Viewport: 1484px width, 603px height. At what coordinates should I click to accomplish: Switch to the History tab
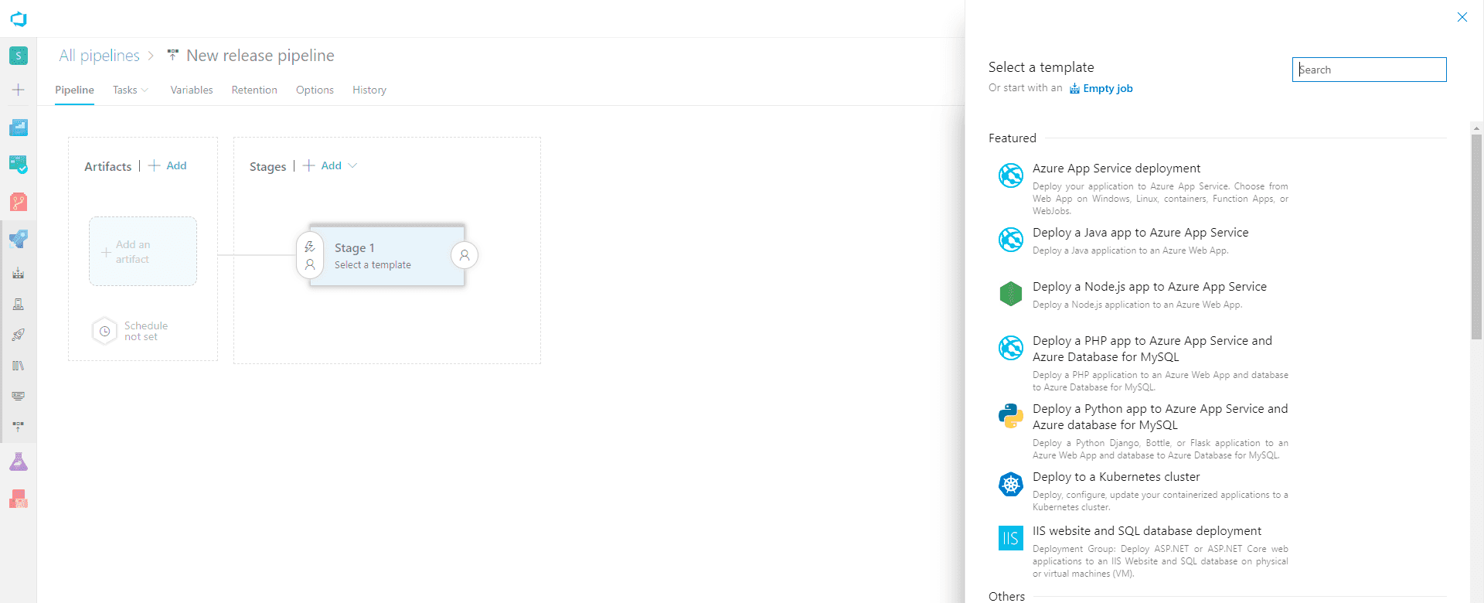click(x=369, y=90)
